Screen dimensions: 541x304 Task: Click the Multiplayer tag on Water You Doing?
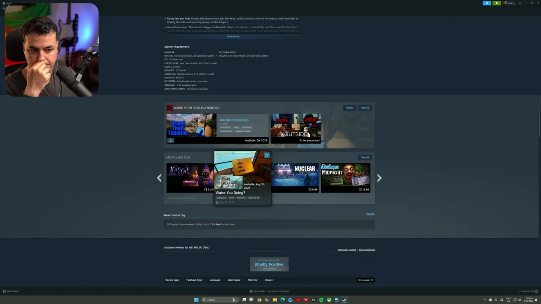[x=221, y=198]
